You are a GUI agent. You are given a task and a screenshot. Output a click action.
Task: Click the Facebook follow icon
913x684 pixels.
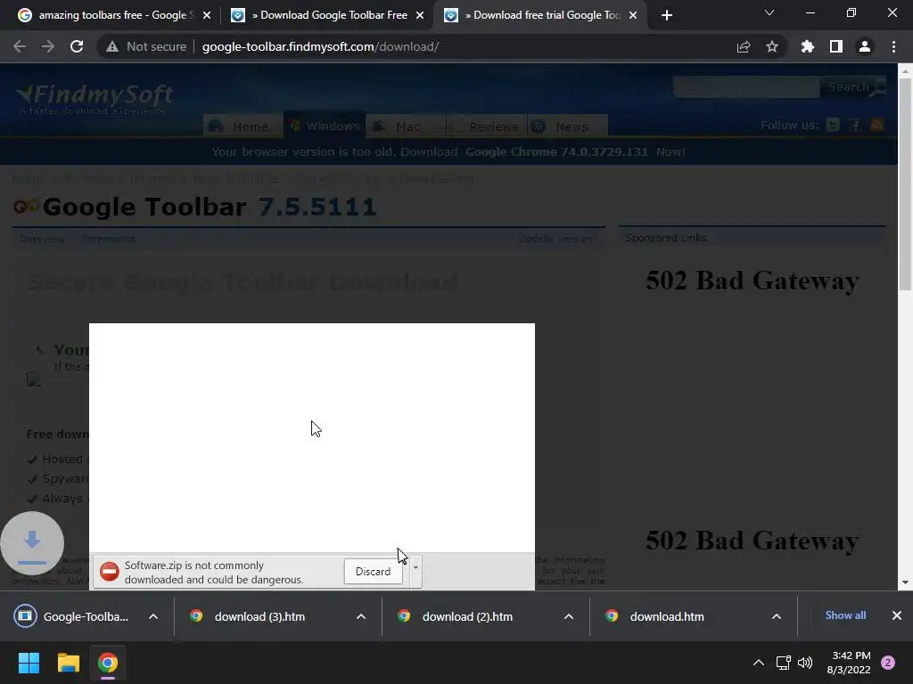click(855, 125)
